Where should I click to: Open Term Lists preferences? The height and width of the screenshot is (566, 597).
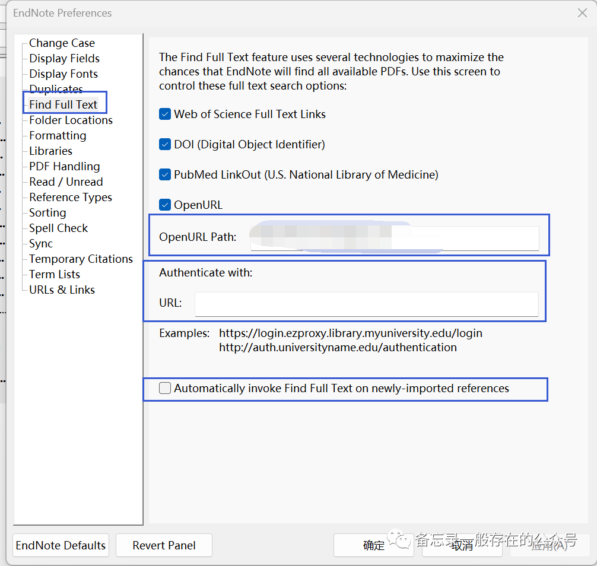(x=55, y=275)
